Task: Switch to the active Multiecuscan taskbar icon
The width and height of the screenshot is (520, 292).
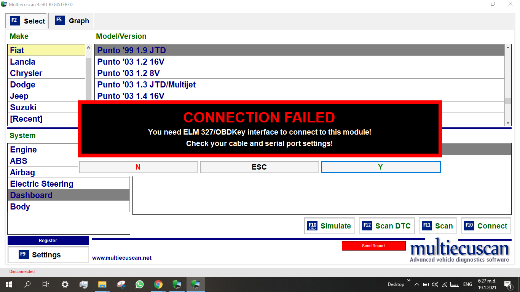Action: coord(196,284)
